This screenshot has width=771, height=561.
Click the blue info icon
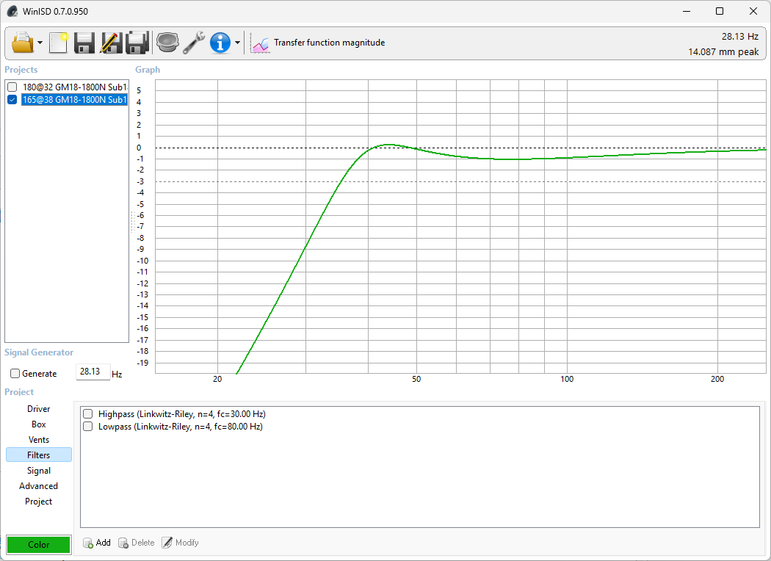[220, 43]
